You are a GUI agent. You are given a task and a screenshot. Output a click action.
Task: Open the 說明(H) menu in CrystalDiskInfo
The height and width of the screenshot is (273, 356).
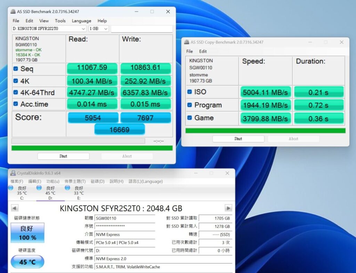point(116,182)
